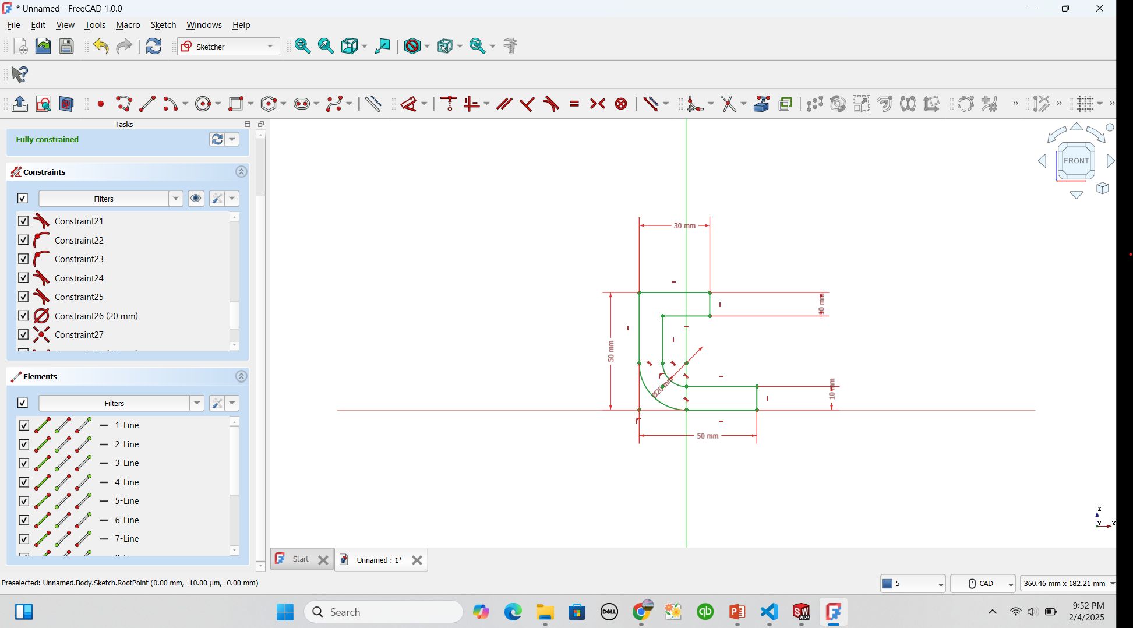1133x628 pixels.
Task: Open the Sketch menu
Action: [x=163, y=25]
